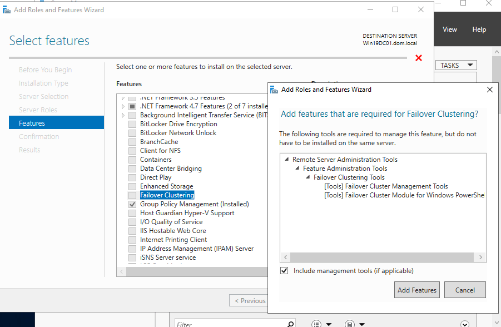Click the magnifier icon in Filter box

tap(290, 324)
